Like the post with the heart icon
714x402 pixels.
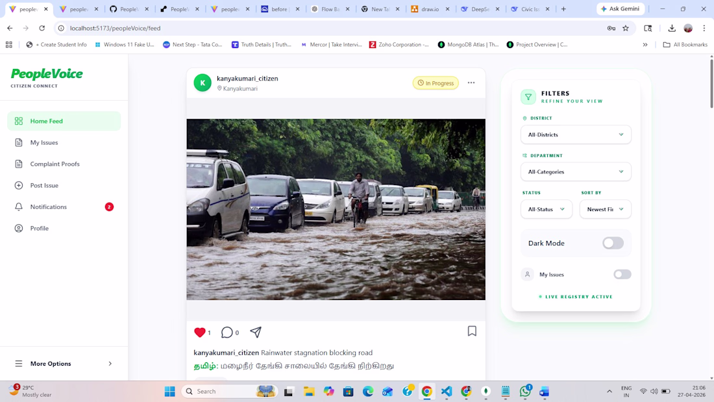(199, 333)
